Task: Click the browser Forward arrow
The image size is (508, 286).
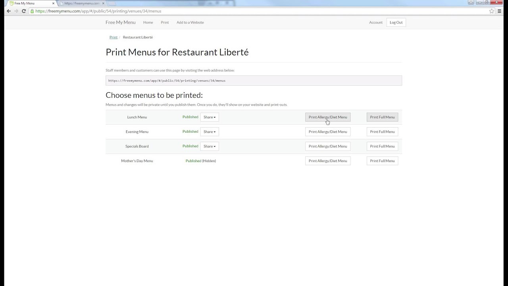Action: pos(16,11)
